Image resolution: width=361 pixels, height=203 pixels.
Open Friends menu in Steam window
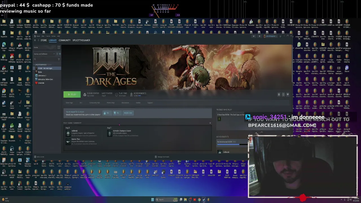coord(48,36)
